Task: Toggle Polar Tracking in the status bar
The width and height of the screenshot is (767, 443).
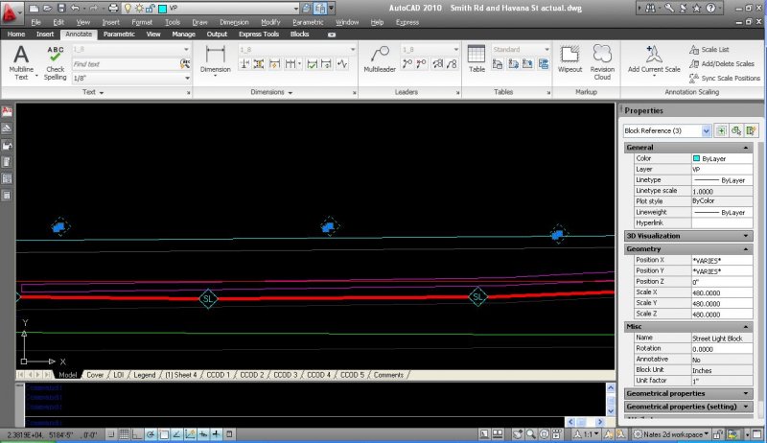Action: [151, 433]
